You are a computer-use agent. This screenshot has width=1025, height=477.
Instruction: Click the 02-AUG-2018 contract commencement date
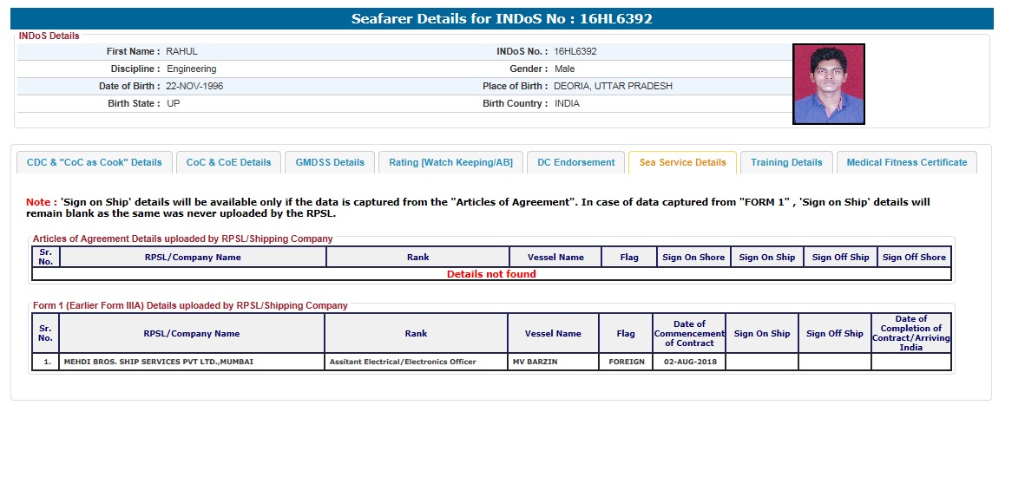[689, 362]
